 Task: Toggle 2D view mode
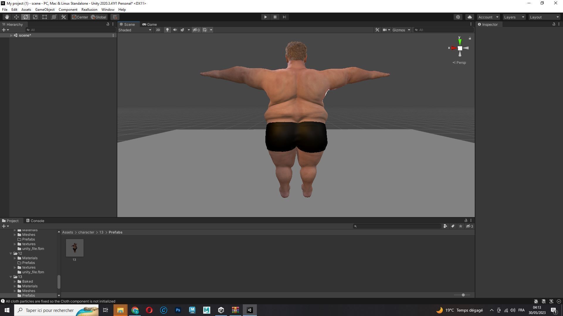coord(158,30)
